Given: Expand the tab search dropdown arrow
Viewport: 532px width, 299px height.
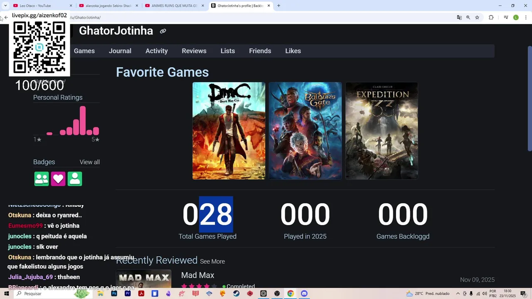Looking at the screenshot, I should click(x=5, y=6).
